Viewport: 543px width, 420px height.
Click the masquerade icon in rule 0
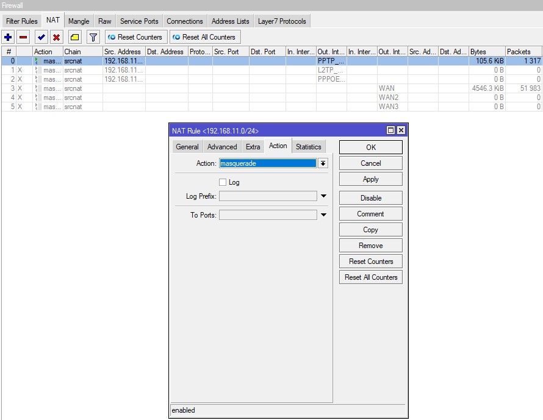(x=37, y=61)
